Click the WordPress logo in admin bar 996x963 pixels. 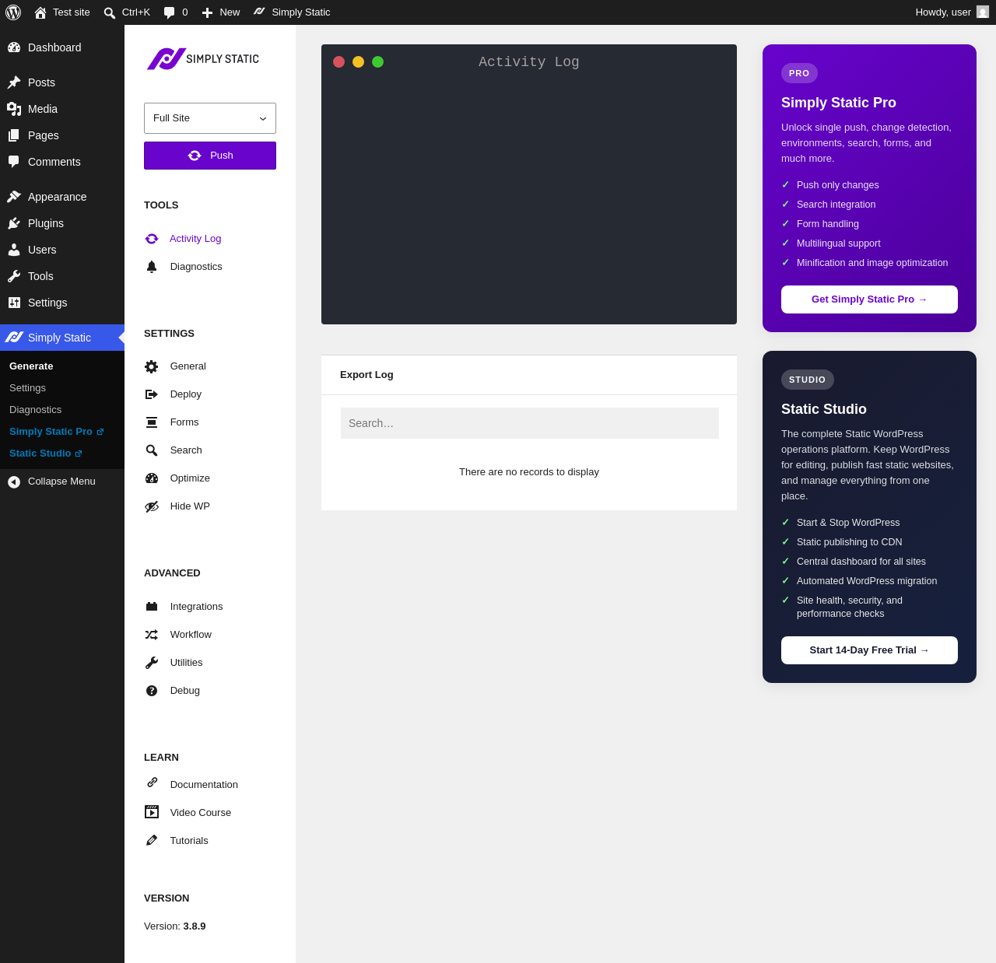point(13,12)
